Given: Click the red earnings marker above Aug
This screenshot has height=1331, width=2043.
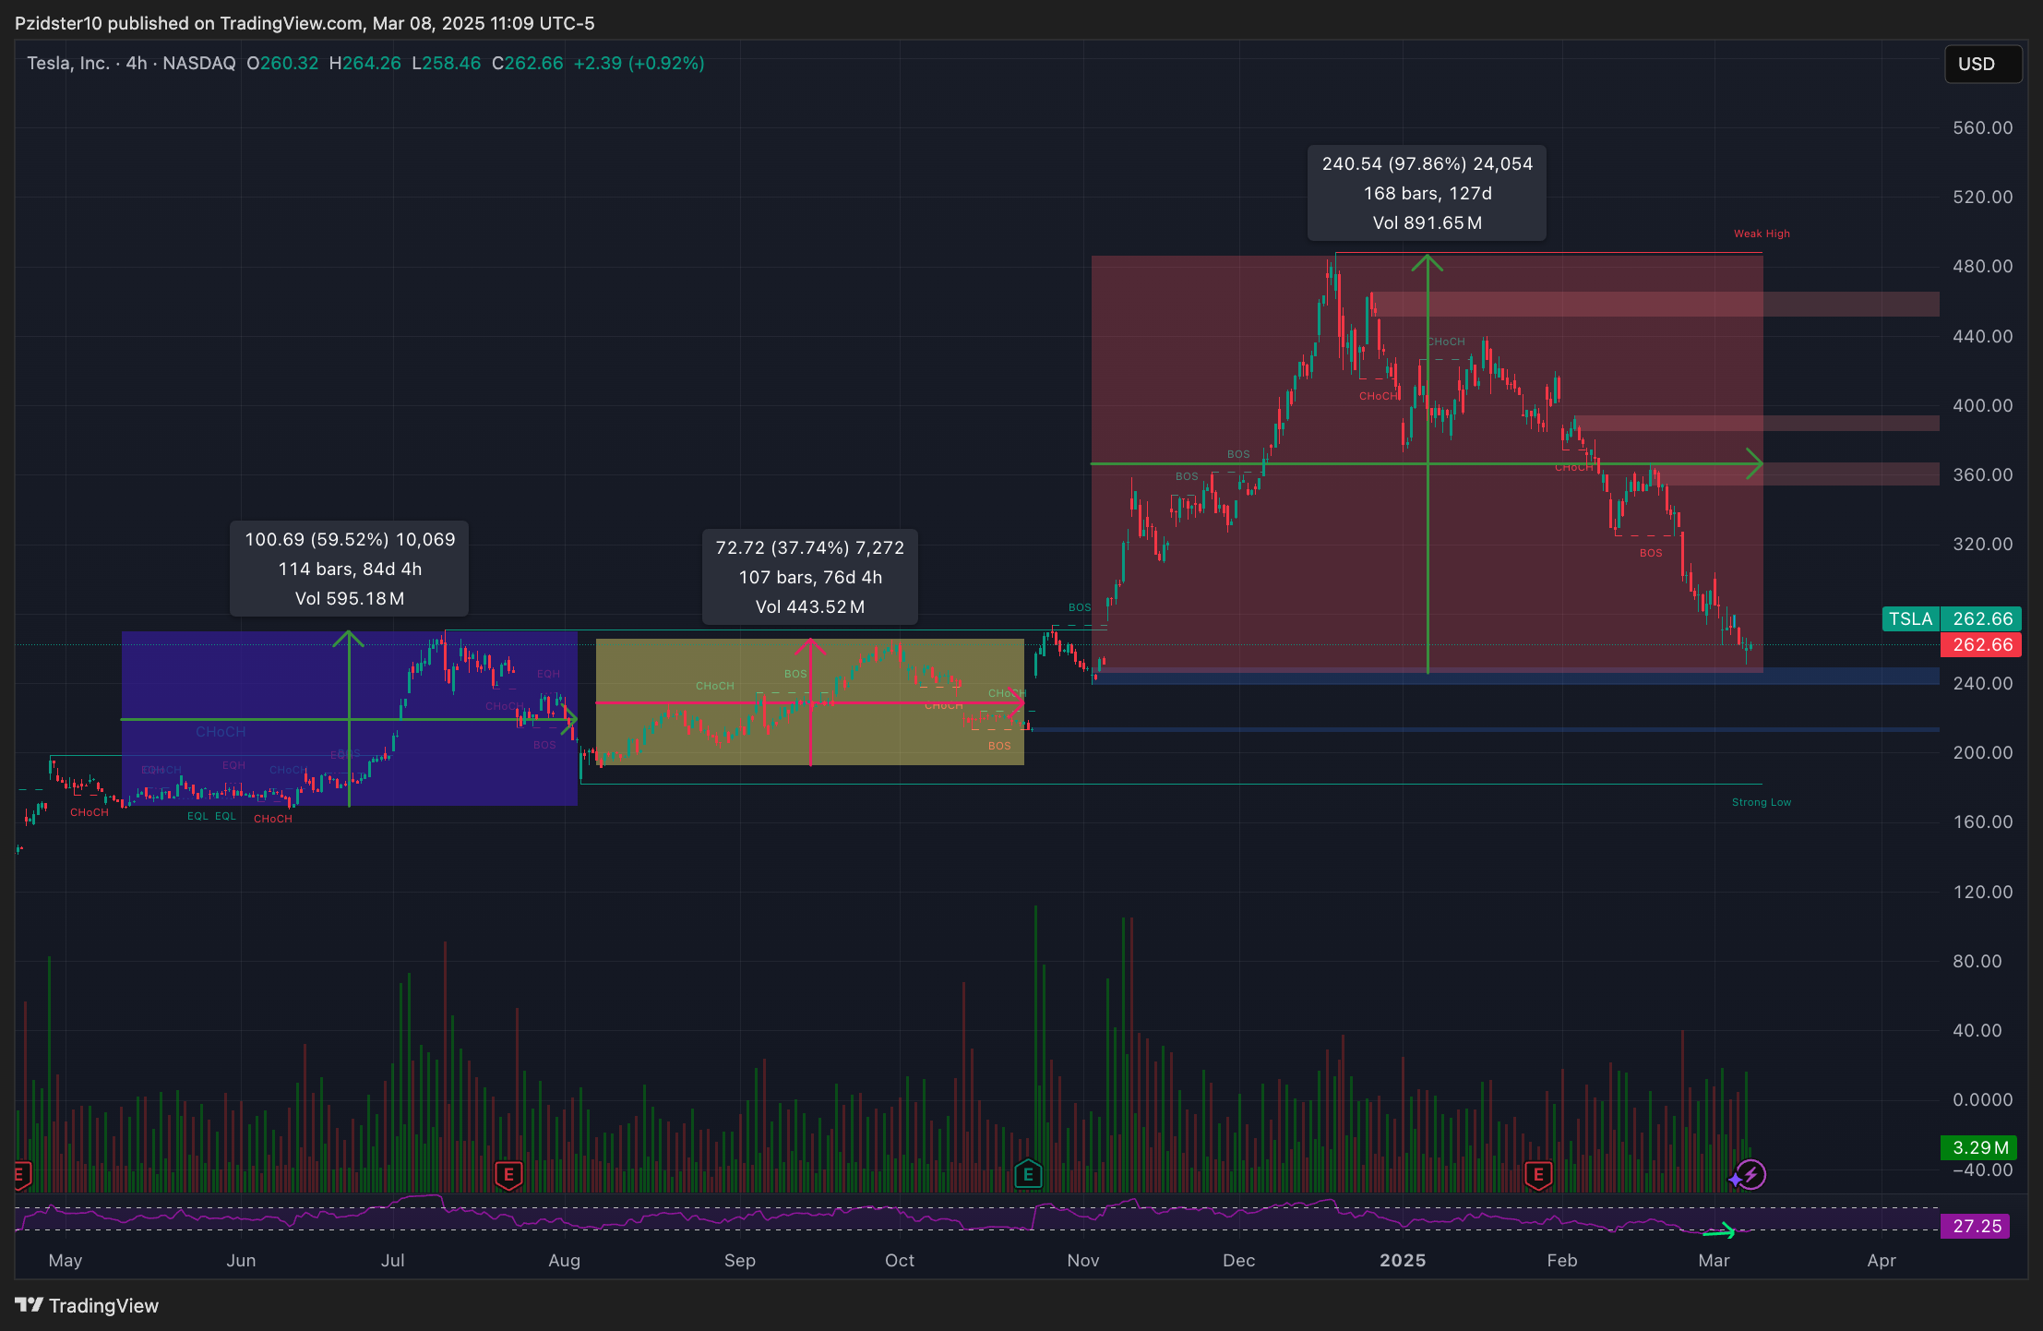Looking at the screenshot, I should click(508, 1175).
